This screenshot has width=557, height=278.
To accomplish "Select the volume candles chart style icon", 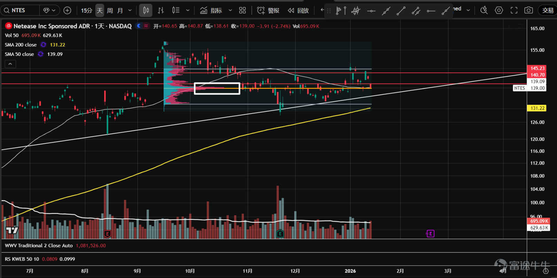I will (x=176, y=10).
